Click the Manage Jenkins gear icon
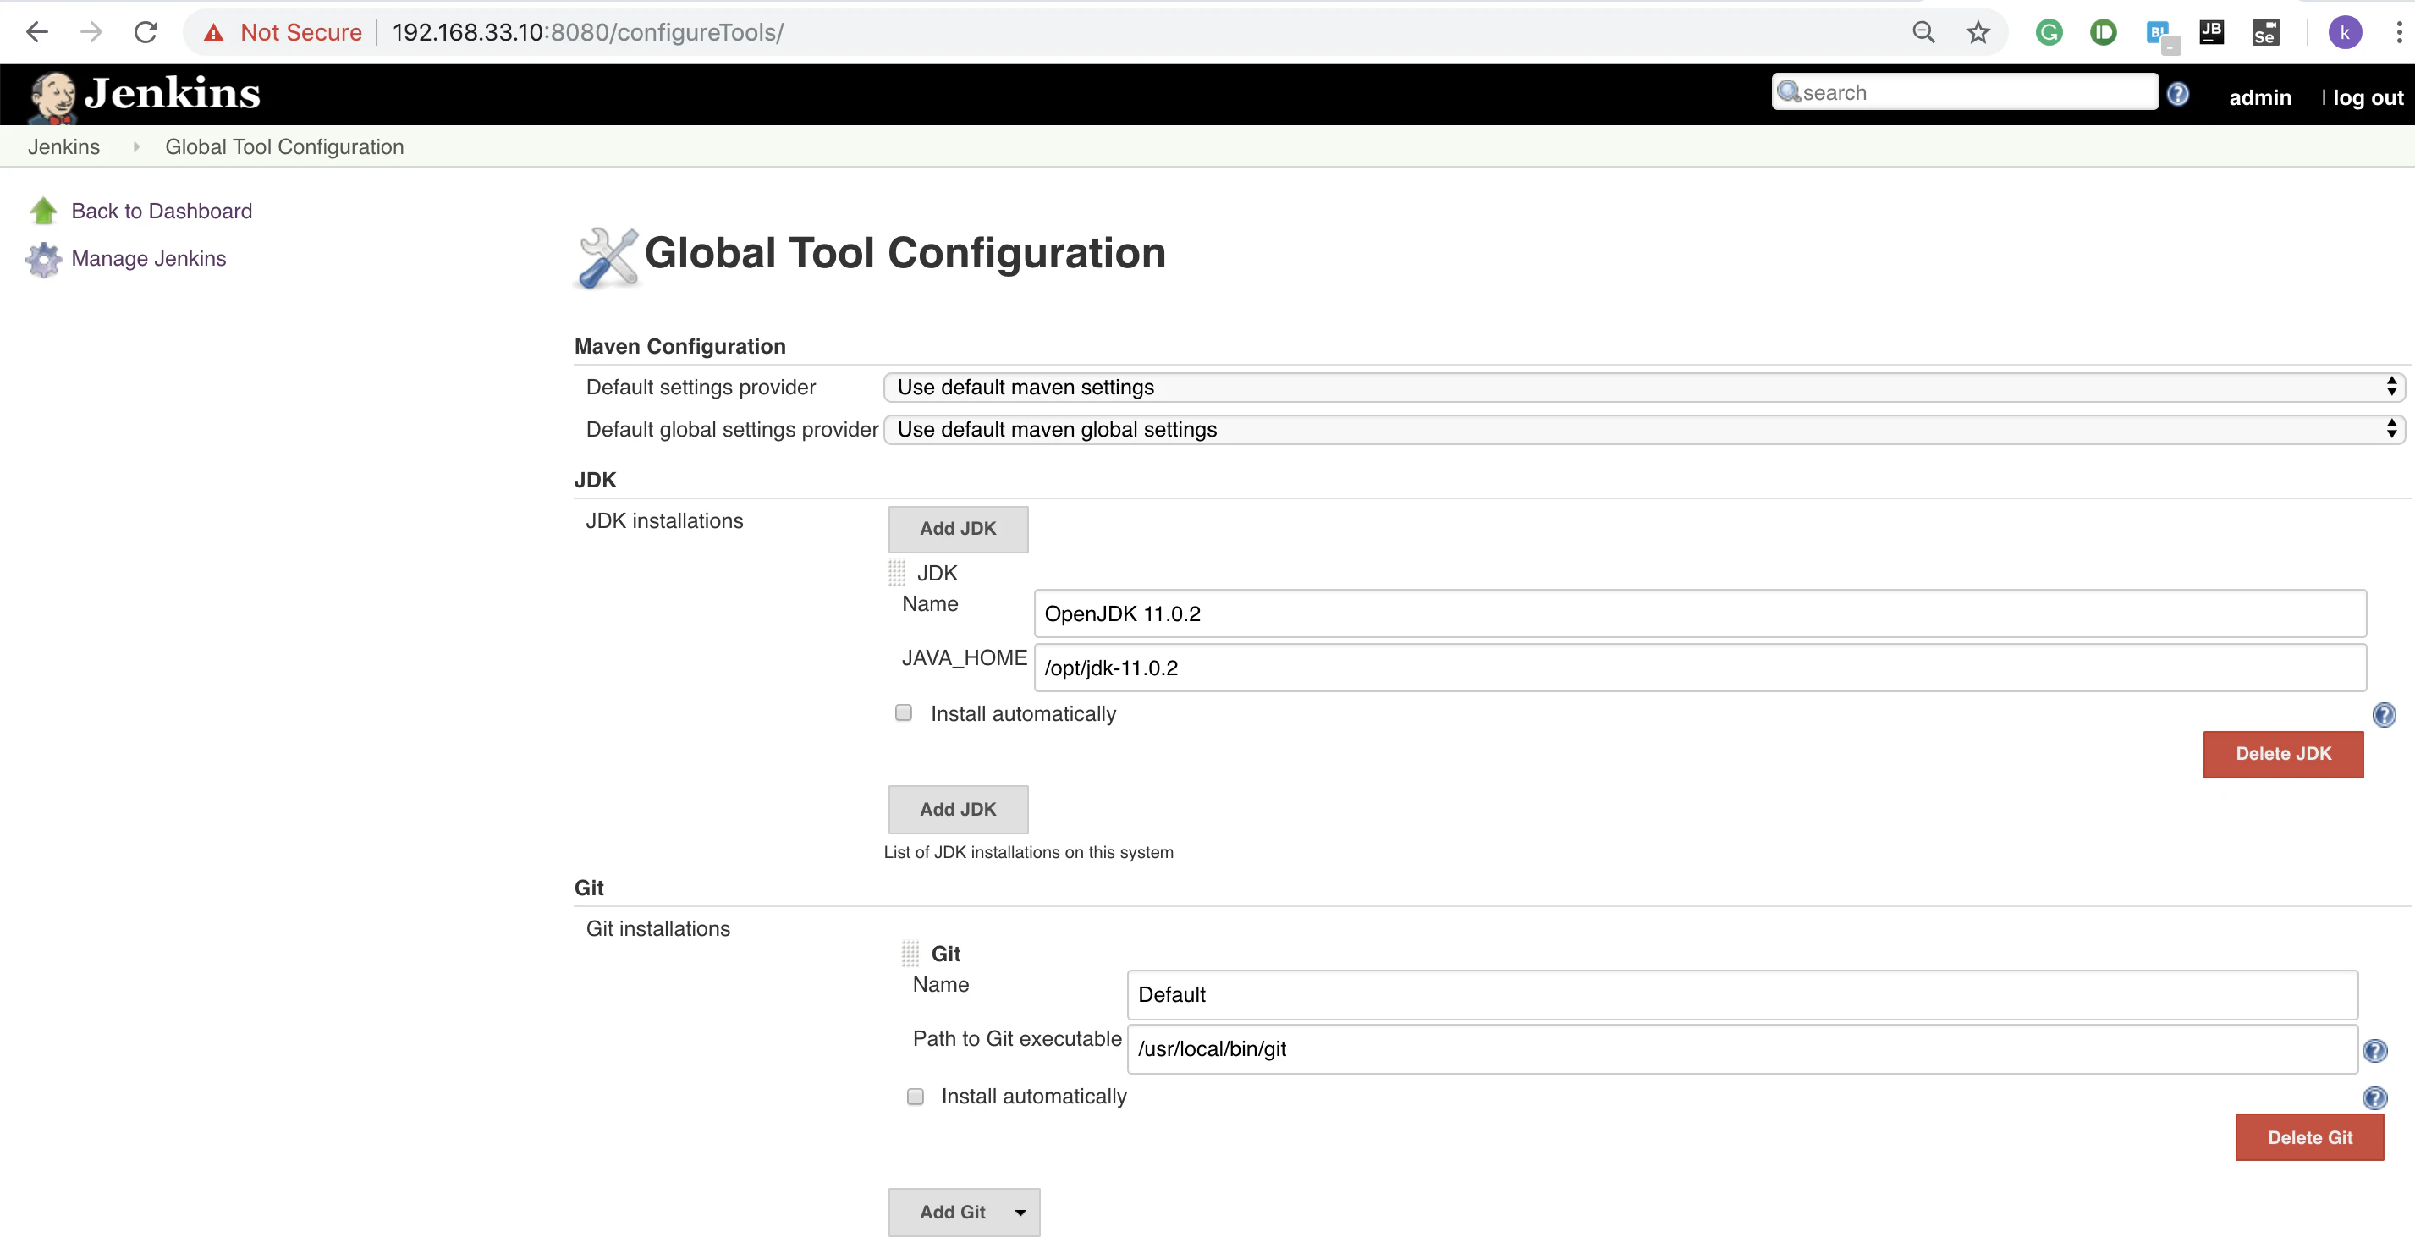2415x1254 pixels. click(x=43, y=260)
